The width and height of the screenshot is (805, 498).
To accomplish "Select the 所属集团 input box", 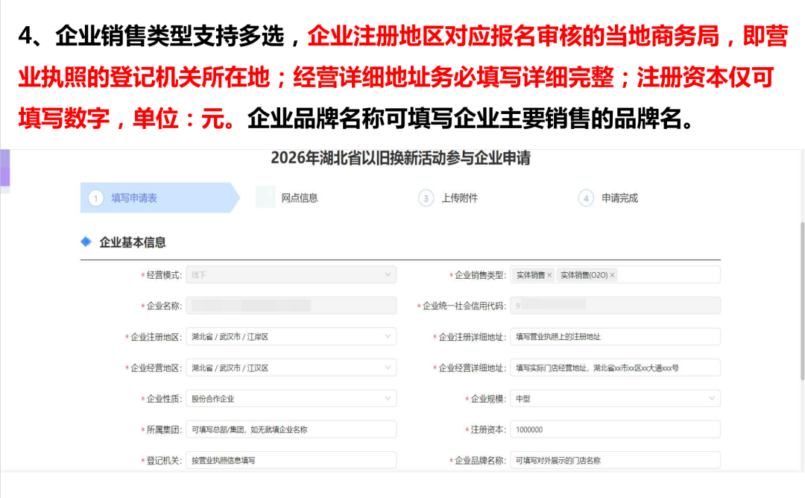I will pos(291,429).
